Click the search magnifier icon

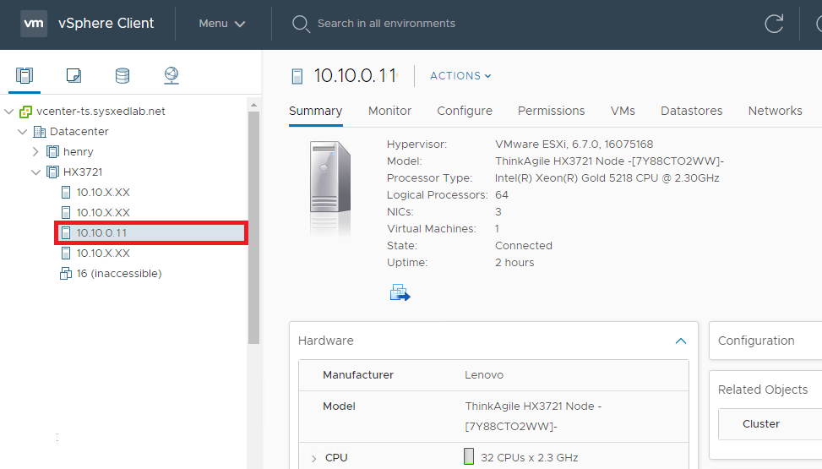pos(301,24)
